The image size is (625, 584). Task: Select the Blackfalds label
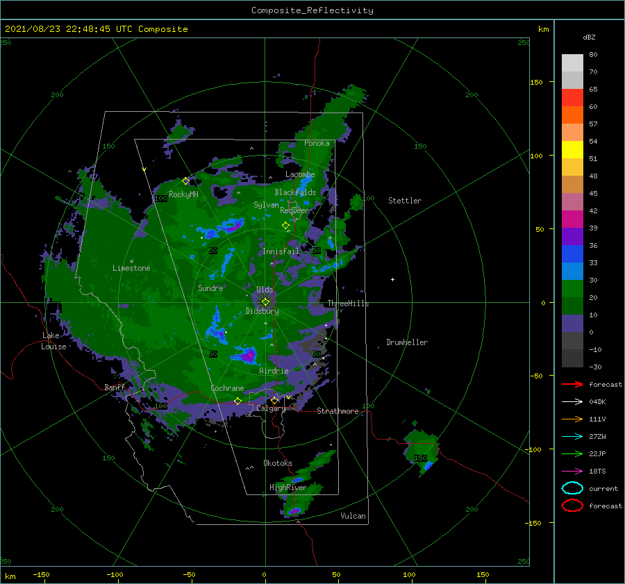click(295, 192)
